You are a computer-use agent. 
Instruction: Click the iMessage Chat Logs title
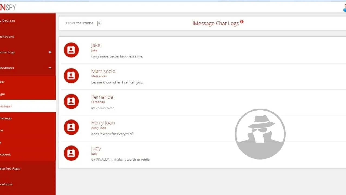215,24
